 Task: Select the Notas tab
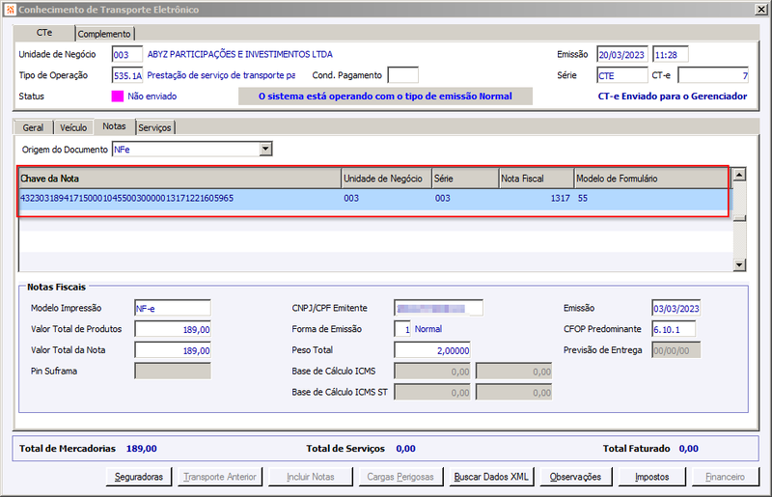(114, 126)
